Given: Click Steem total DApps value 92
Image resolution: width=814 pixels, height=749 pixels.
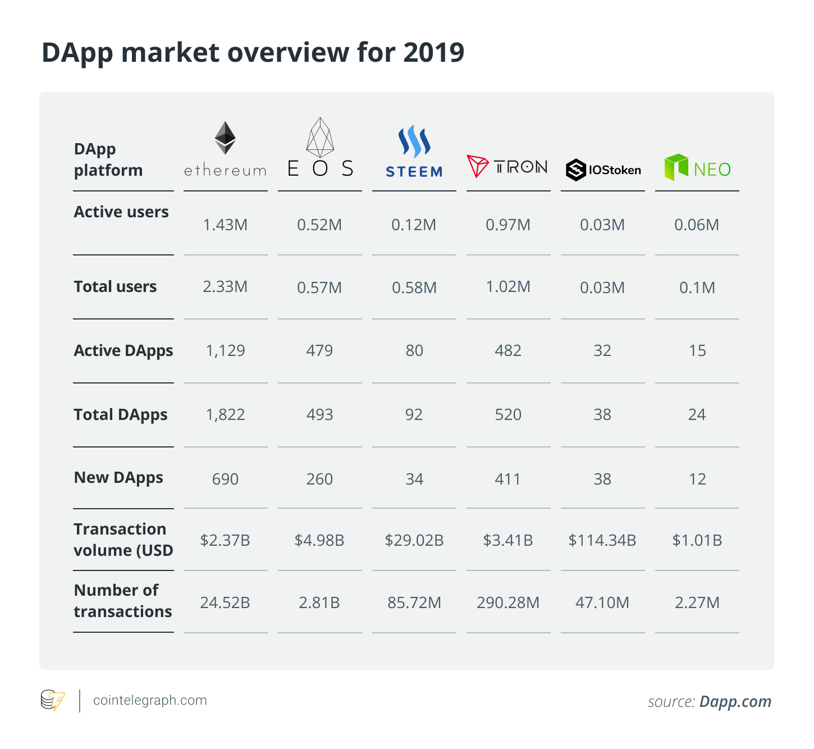Looking at the screenshot, I should pos(414,414).
